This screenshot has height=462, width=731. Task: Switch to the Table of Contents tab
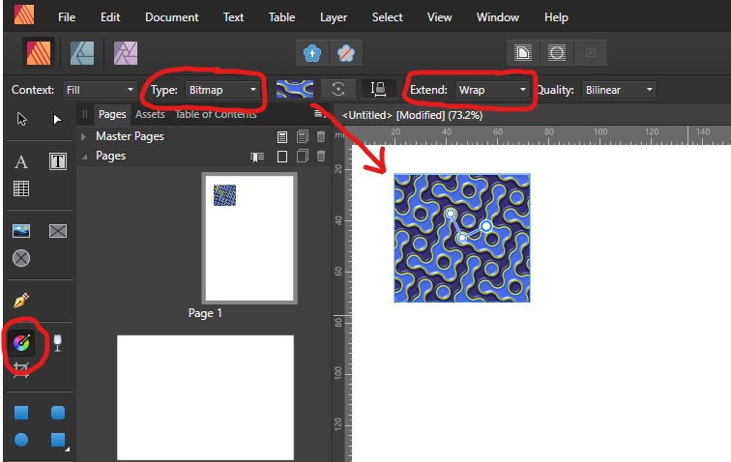click(216, 114)
